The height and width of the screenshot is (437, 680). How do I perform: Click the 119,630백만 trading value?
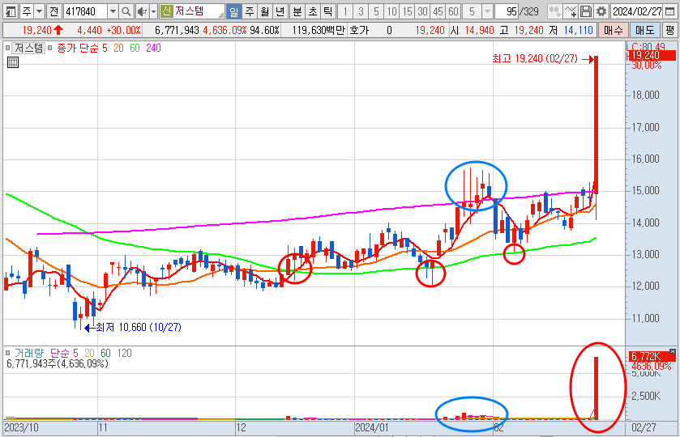click(319, 30)
